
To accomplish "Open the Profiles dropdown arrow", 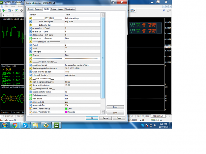I will click(x=12, y=11).
